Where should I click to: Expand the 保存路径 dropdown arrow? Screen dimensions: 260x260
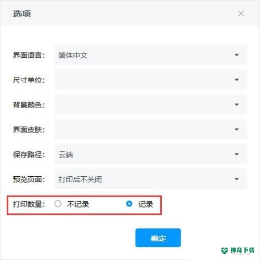click(237, 154)
